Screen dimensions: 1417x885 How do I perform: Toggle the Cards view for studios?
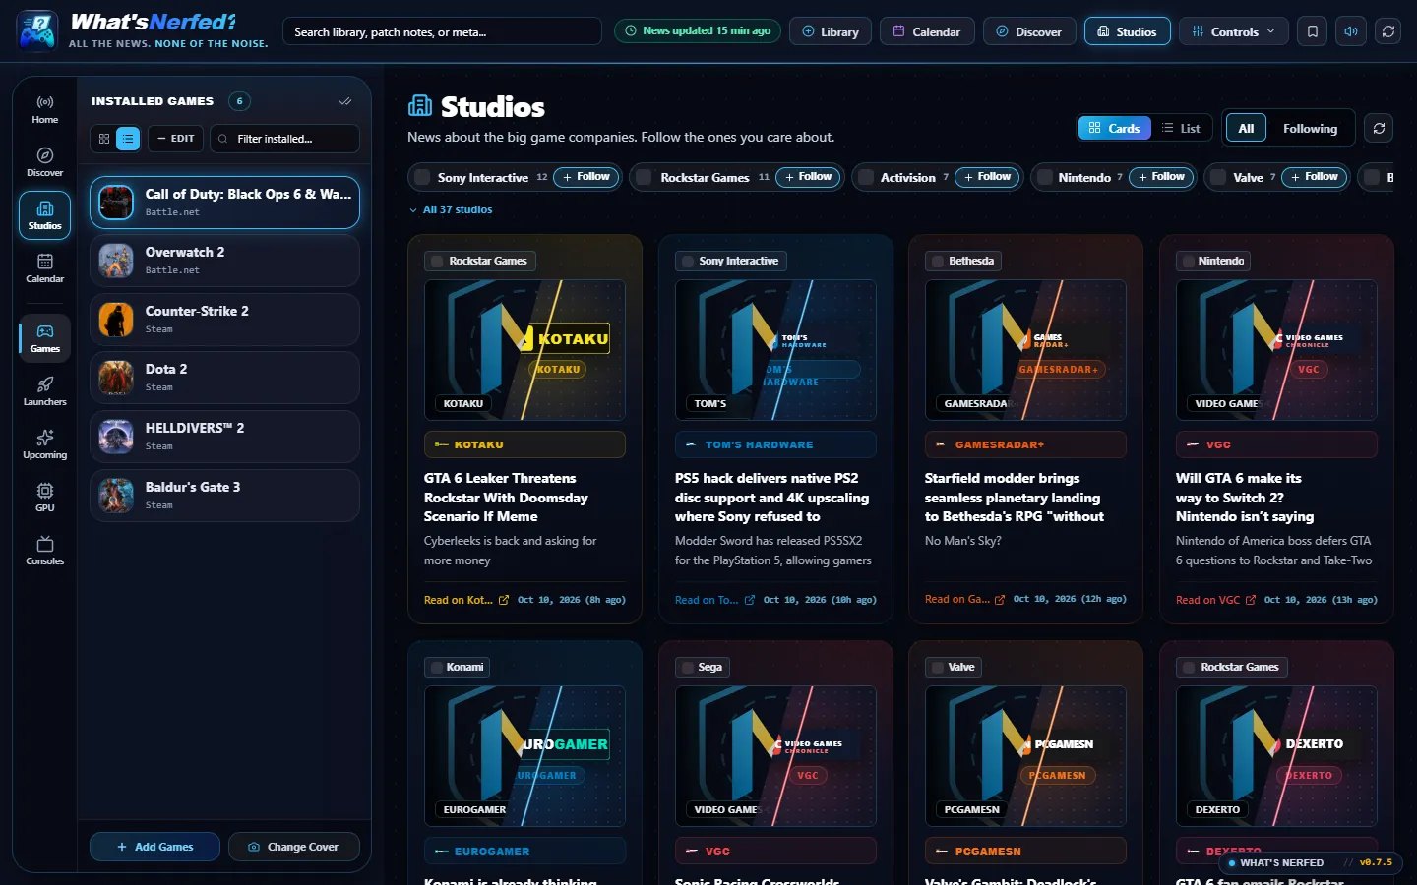pyautogui.click(x=1115, y=128)
